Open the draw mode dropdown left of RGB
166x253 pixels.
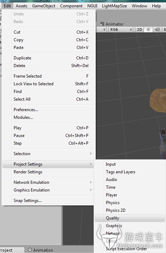pos(101,29)
